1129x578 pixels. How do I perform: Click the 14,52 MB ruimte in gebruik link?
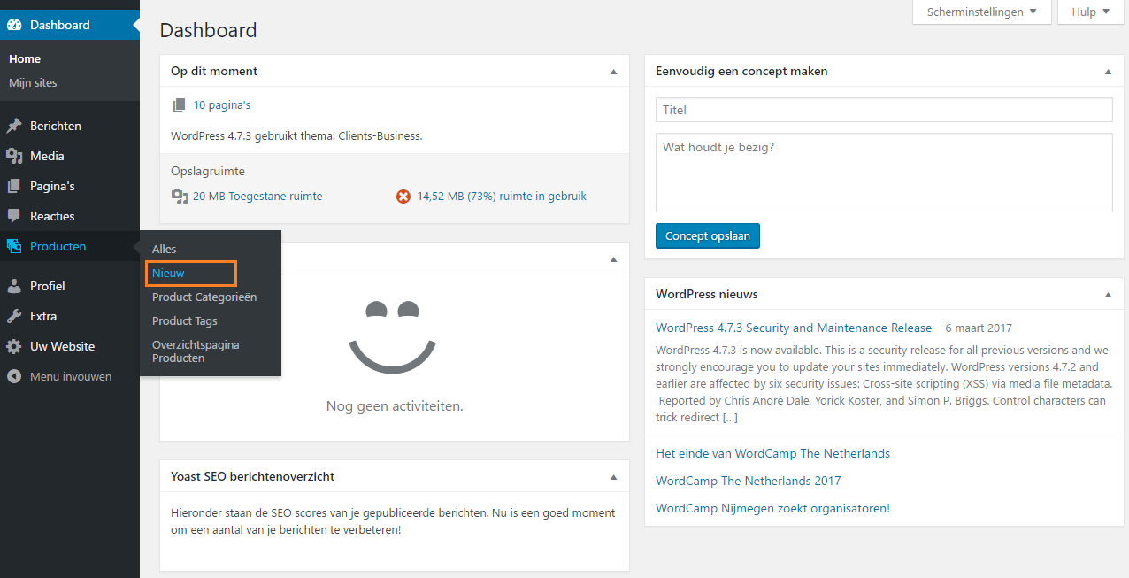[502, 197]
